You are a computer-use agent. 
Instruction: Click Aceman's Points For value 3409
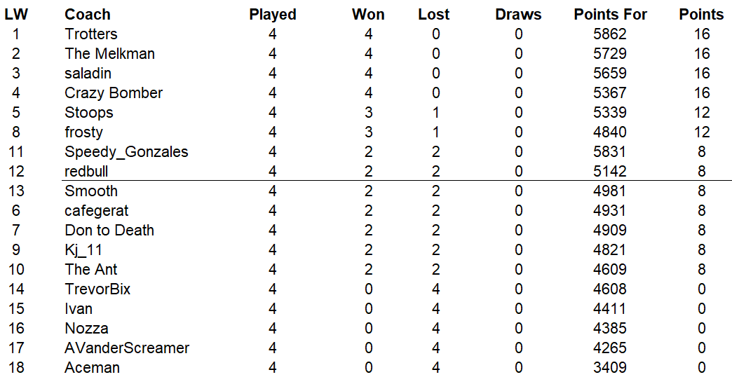(609, 368)
